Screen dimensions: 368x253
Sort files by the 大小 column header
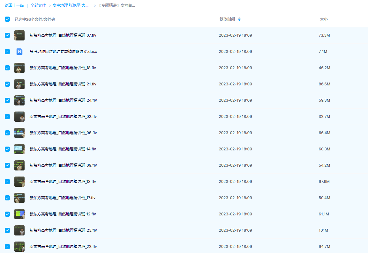[x=324, y=19]
